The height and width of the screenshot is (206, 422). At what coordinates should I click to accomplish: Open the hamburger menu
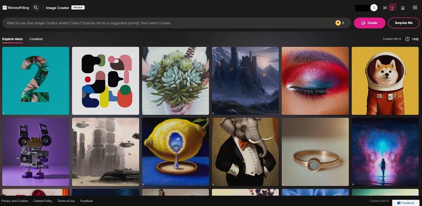coord(415,7)
